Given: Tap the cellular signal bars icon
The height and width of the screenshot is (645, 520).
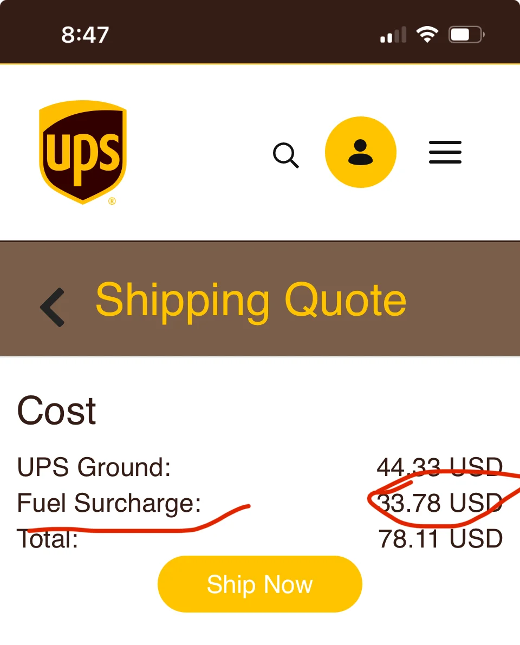Looking at the screenshot, I should [393, 36].
